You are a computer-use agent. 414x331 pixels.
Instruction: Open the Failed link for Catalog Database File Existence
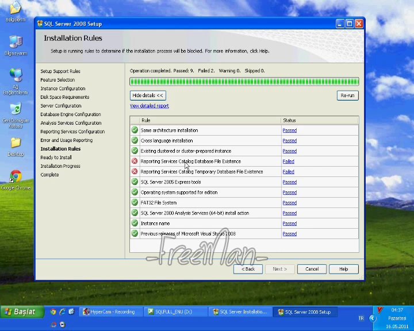[288, 161]
